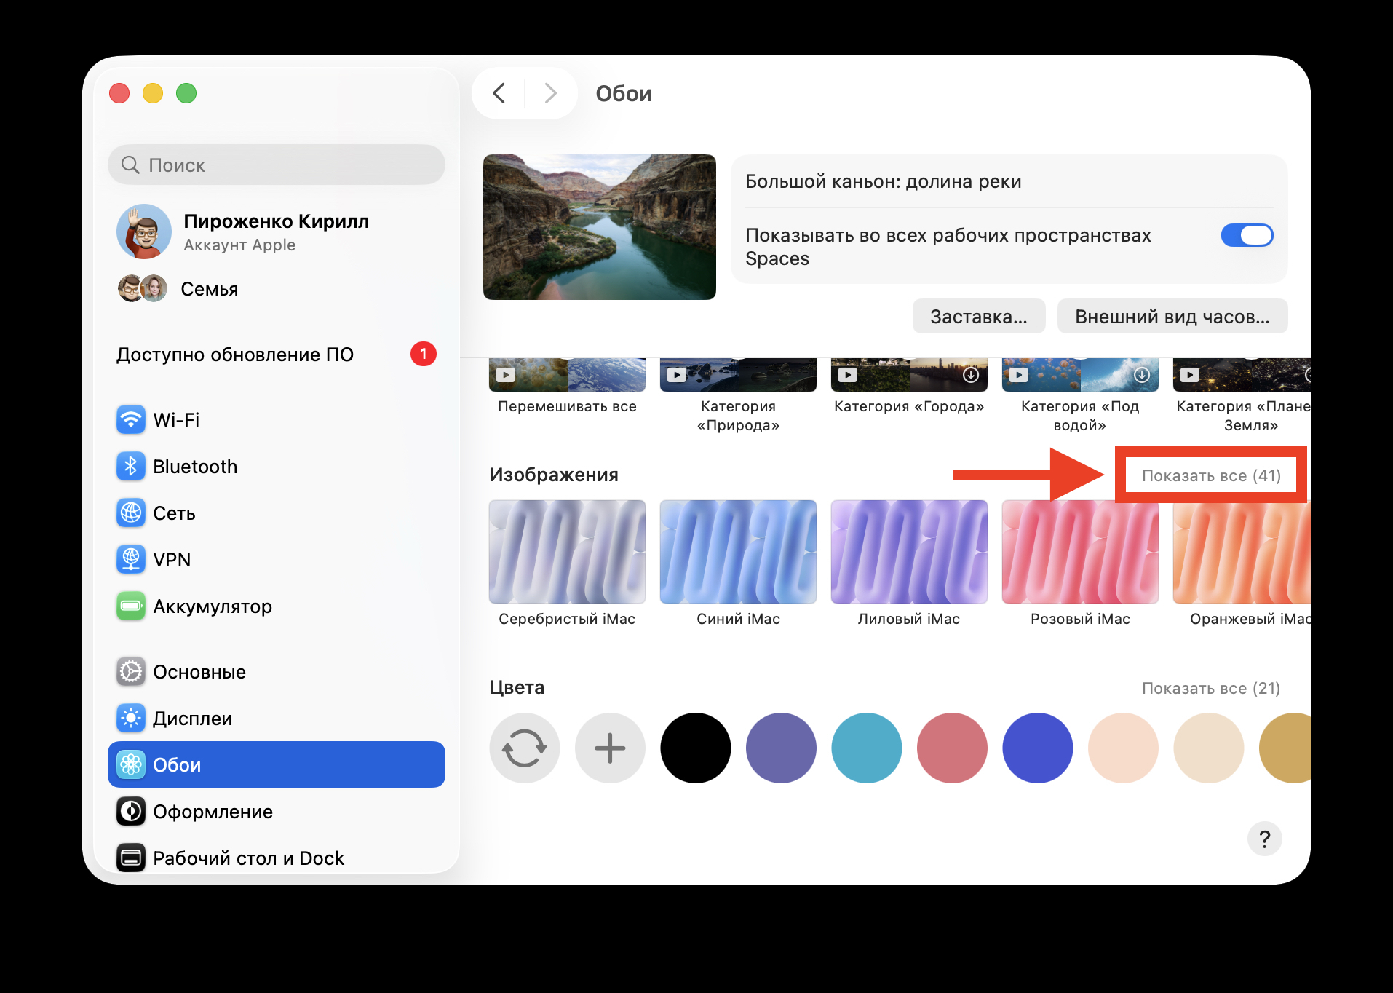Click the shuffle colors circular arrows icon

[x=524, y=748]
